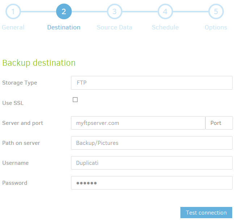Viewport: 234px width, 220px height.
Task: Click the highlighted step 2 circle
Action: (x=64, y=12)
